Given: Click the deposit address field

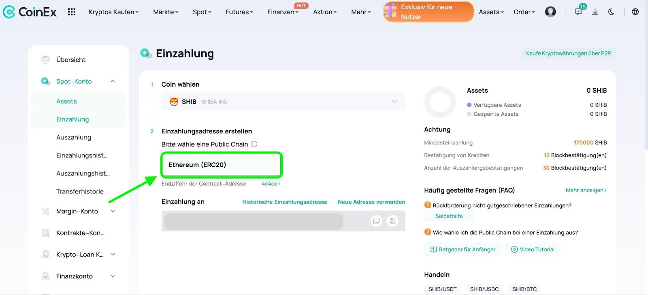Looking at the screenshot, I should click(x=283, y=221).
